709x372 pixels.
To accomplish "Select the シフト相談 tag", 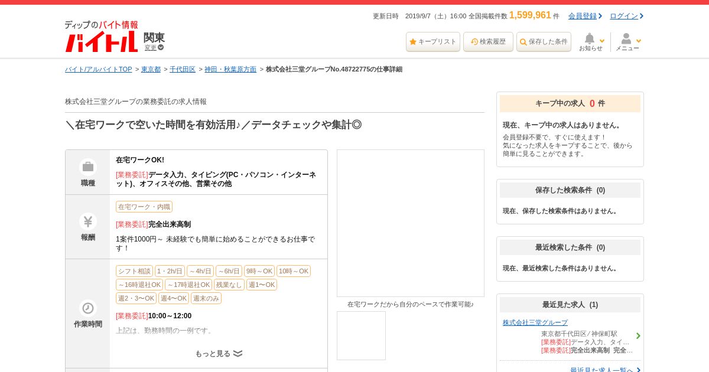I will tap(134, 271).
